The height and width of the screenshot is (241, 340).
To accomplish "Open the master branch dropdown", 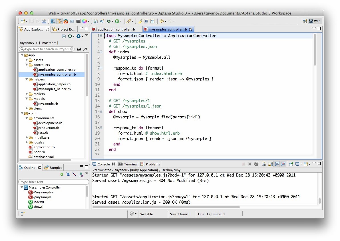I will click(x=49, y=43).
